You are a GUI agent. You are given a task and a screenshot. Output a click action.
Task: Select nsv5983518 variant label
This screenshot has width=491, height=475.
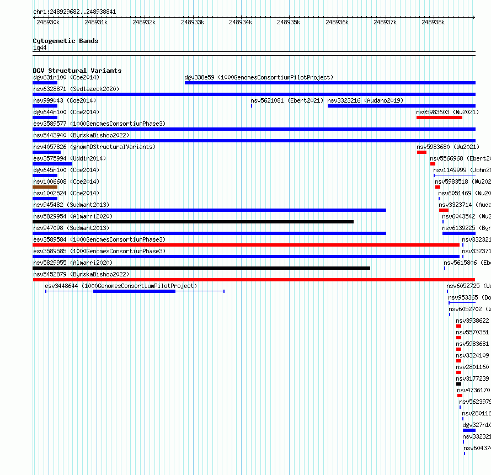click(x=463, y=182)
